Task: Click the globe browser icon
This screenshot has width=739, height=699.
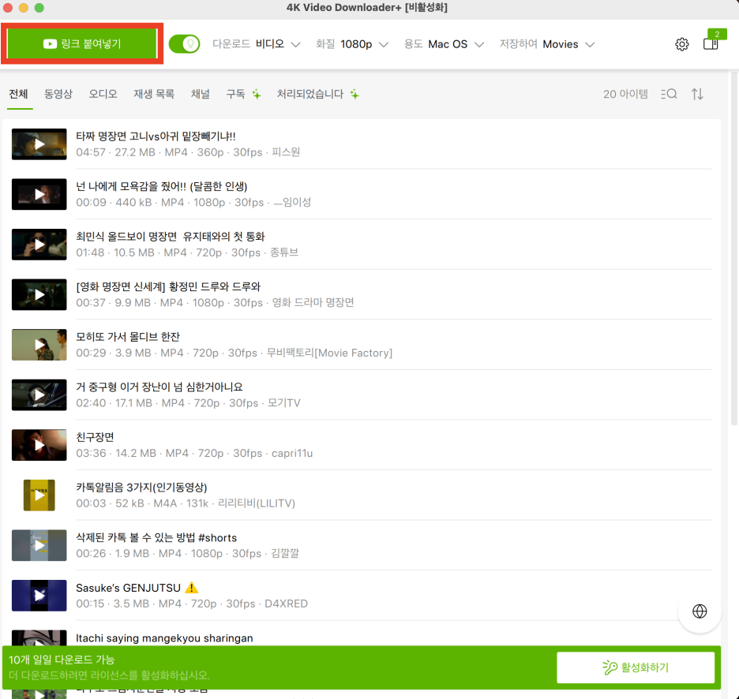Action: click(700, 611)
